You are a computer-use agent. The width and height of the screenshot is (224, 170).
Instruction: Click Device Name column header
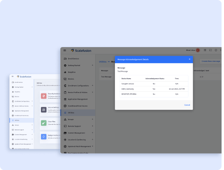[126, 78]
